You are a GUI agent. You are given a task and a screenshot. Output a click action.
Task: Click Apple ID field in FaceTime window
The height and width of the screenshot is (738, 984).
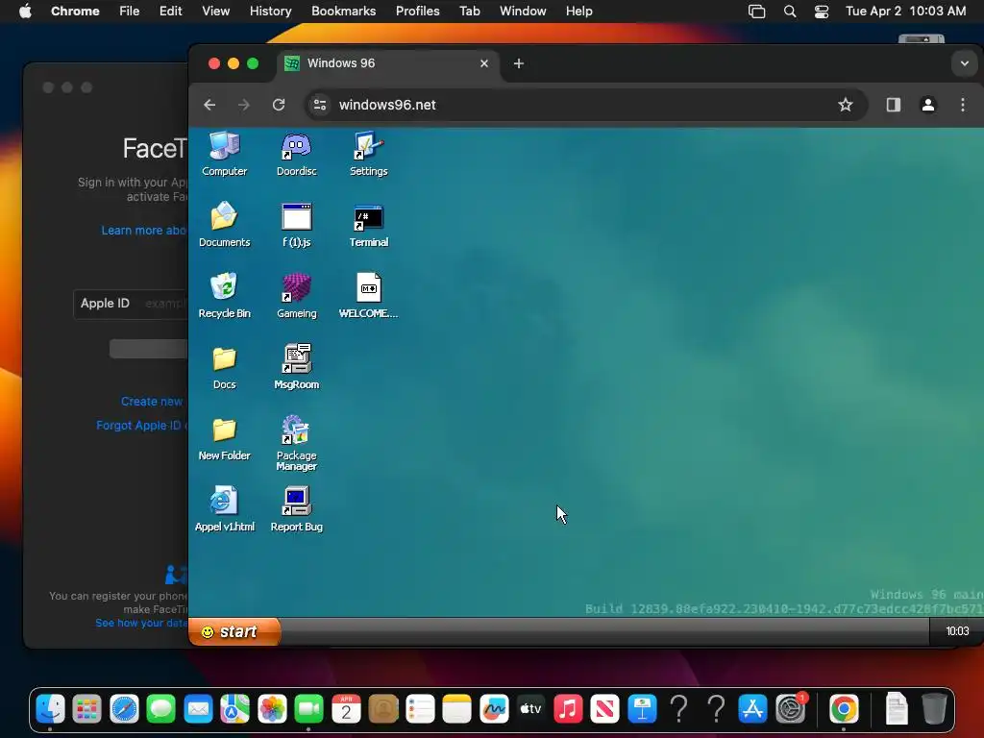pos(131,304)
